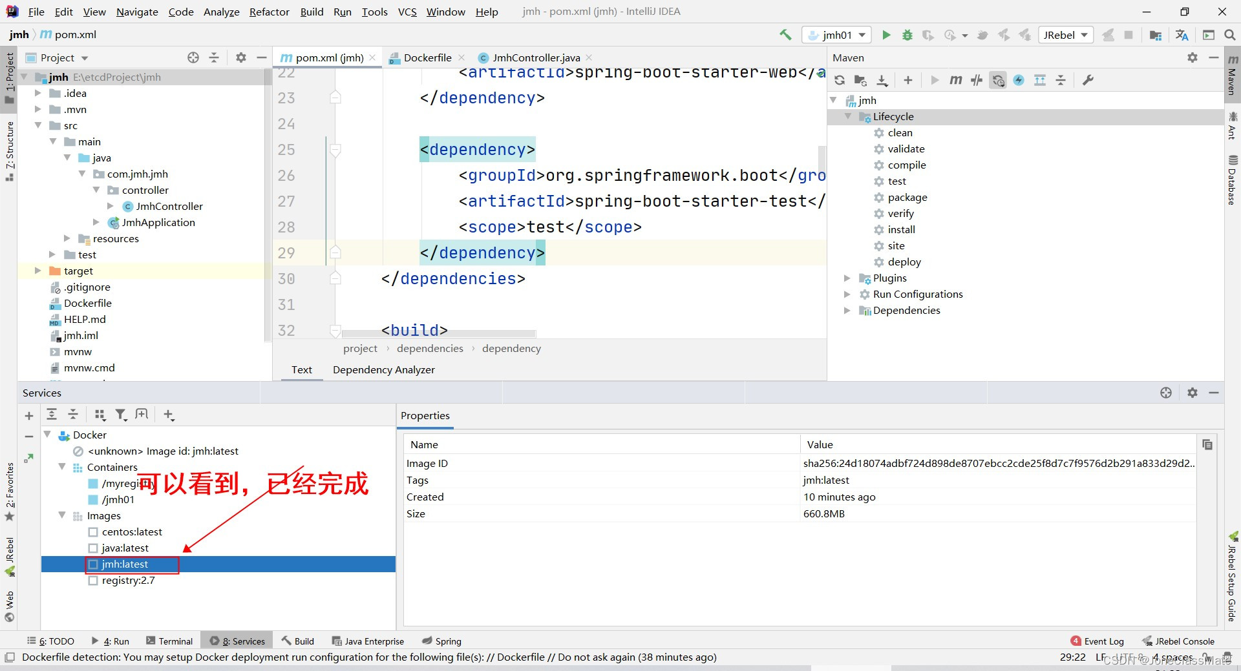
Task: Click the box icon beside centos:latest
Action: click(x=93, y=532)
